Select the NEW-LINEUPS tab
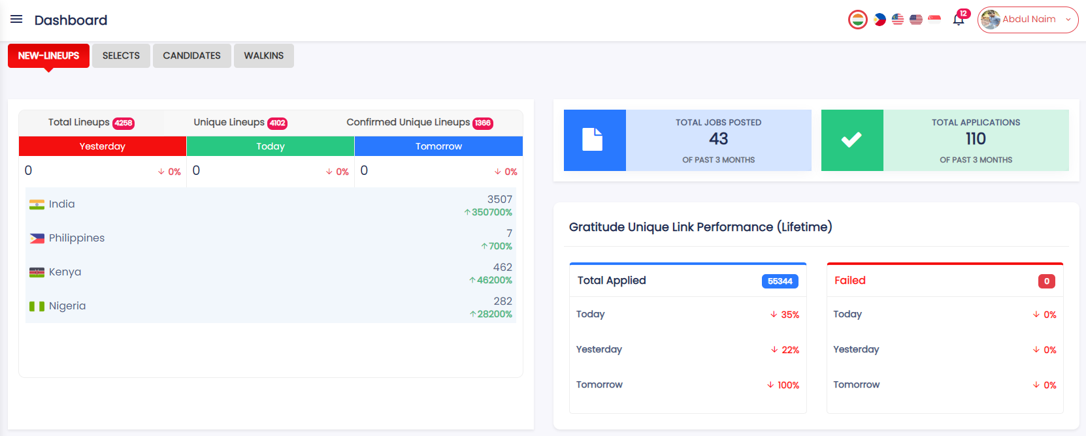The image size is (1086, 436). [48, 55]
